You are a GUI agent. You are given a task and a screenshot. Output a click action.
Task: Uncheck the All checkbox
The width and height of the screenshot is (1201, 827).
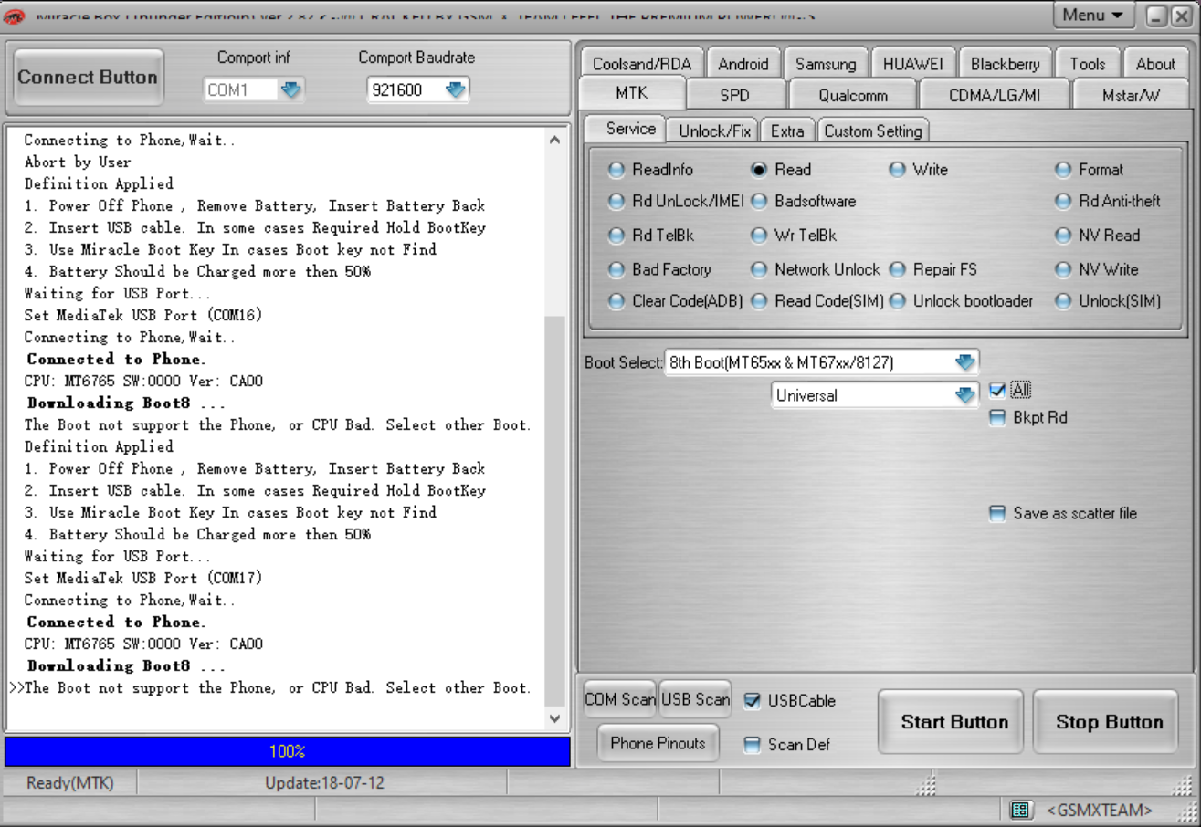click(x=997, y=391)
